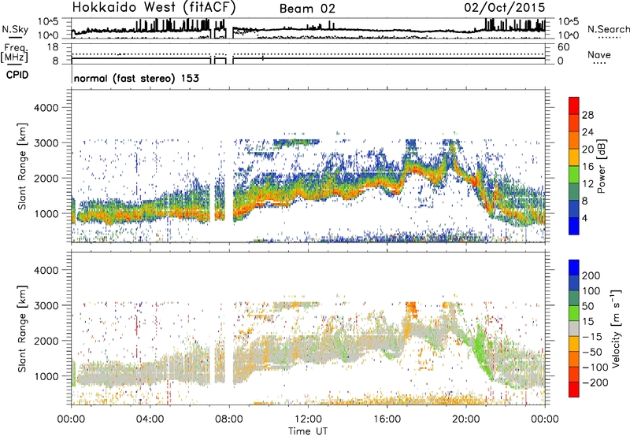Click the '200' value on Velocity colorbar
Image resolution: width=630 pixels, height=436 pixels.
click(591, 275)
